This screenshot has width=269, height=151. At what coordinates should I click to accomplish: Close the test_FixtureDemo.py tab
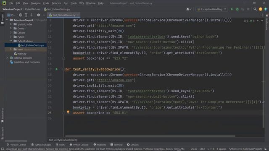[x=78, y=15]
